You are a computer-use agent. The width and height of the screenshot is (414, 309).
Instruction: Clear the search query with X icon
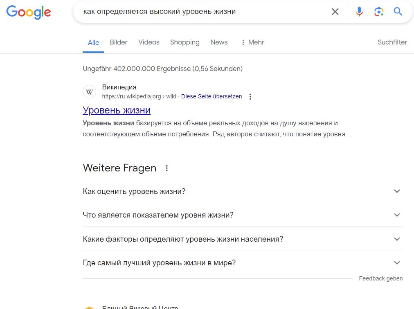click(335, 11)
